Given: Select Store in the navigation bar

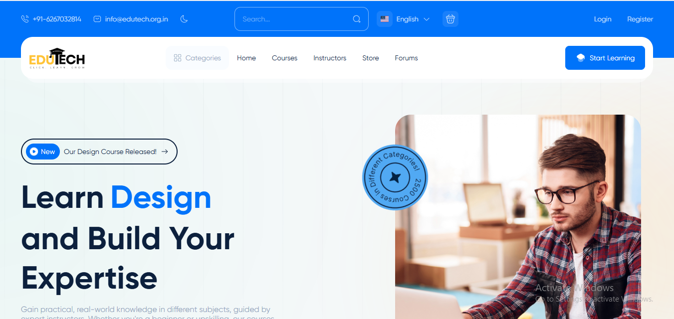Looking at the screenshot, I should [371, 58].
